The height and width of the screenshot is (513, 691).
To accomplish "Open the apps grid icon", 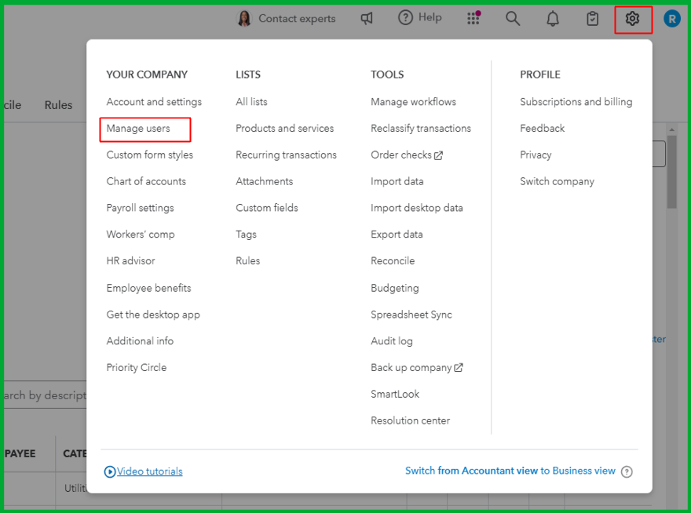I will (473, 18).
